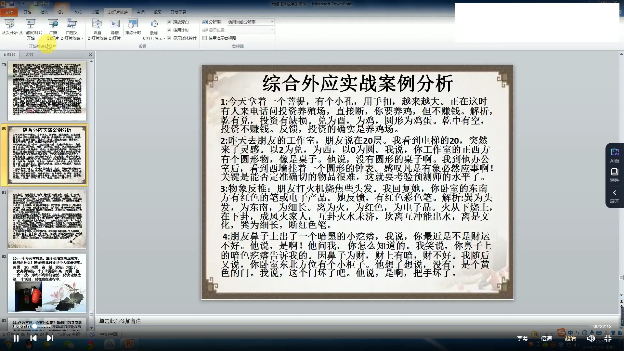Start slideshow from current slide icon
The width and height of the screenshot is (624, 351).
[x=31, y=23]
